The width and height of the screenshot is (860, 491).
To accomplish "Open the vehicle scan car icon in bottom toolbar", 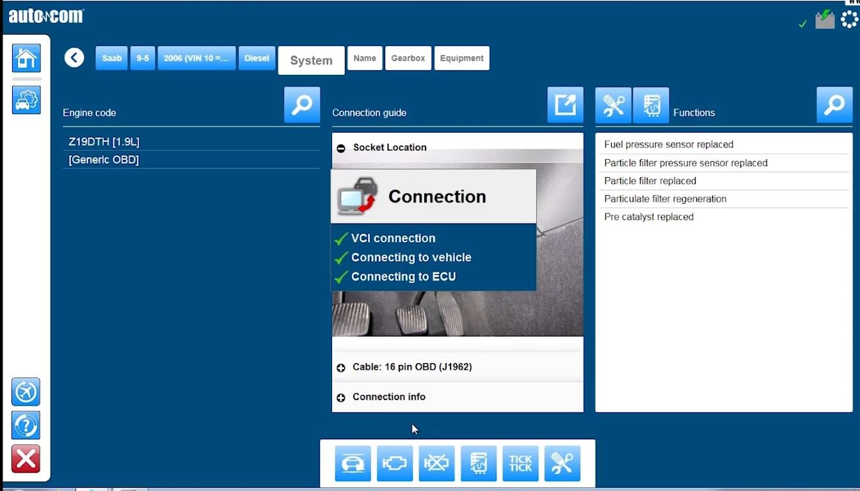I will [x=353, y=464].
